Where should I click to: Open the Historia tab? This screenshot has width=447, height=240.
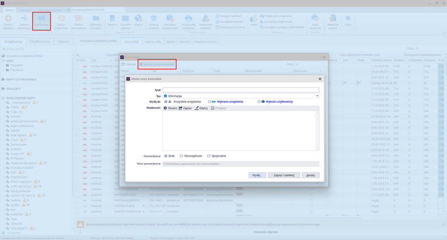(185, 41)
